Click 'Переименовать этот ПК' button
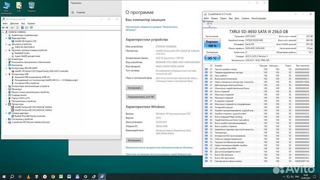 [141, 97]
